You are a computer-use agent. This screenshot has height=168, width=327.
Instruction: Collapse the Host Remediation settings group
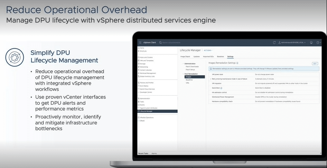tap(183, 74)
